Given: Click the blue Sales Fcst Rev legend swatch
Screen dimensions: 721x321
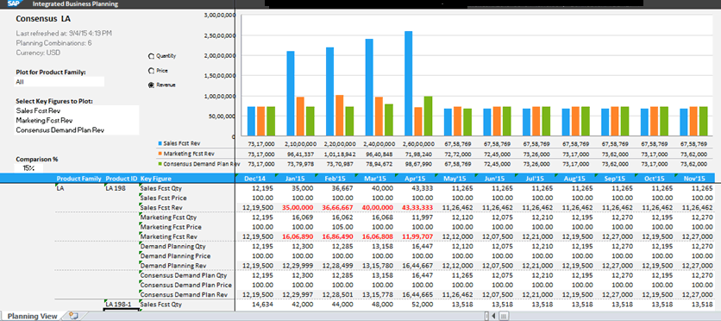Looking at the screenshot, I should point(160,143).
